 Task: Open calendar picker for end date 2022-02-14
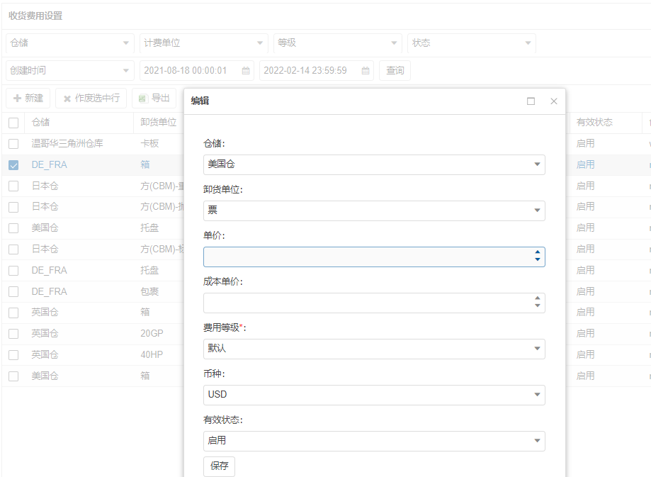[366, 71]
